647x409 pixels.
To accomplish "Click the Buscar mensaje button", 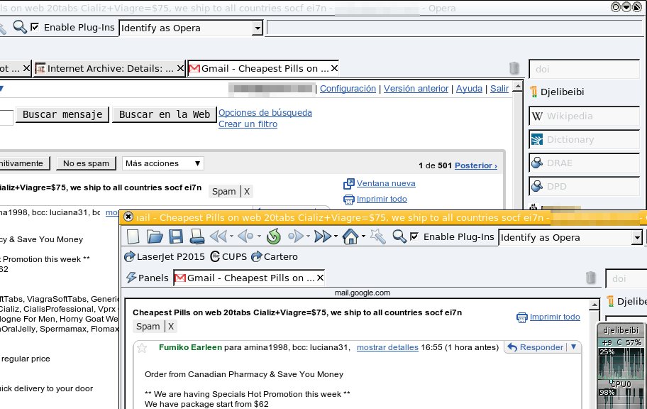I will pyautogui.click(x=62, y=114).
